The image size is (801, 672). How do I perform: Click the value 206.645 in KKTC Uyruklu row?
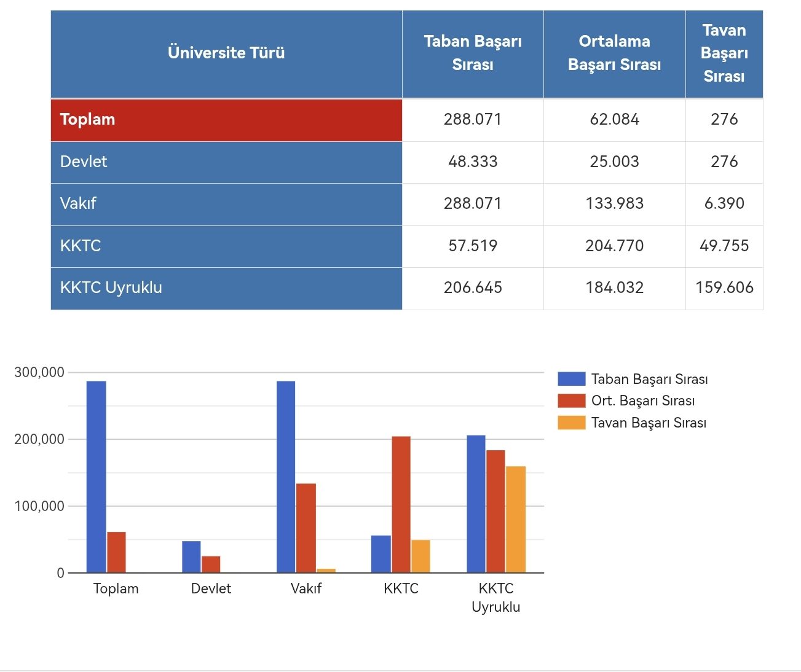[x=473, y=287]
